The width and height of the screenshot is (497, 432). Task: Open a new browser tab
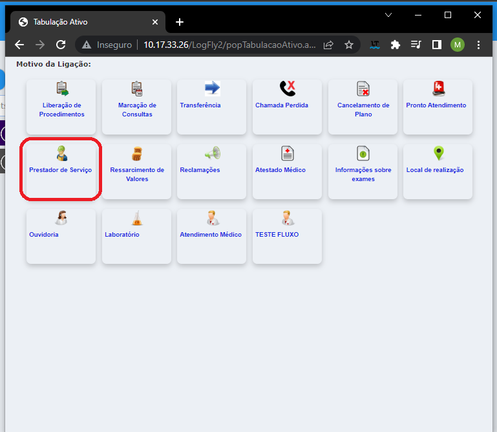click(180, 22)
